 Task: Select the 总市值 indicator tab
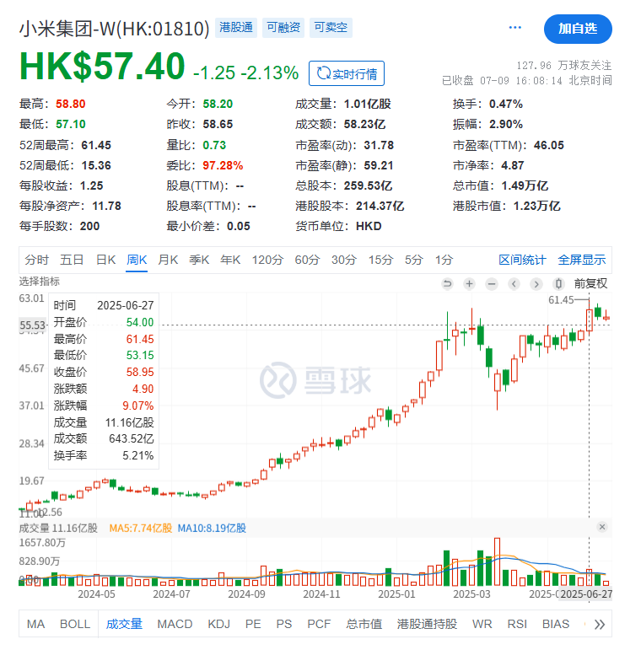364,625
